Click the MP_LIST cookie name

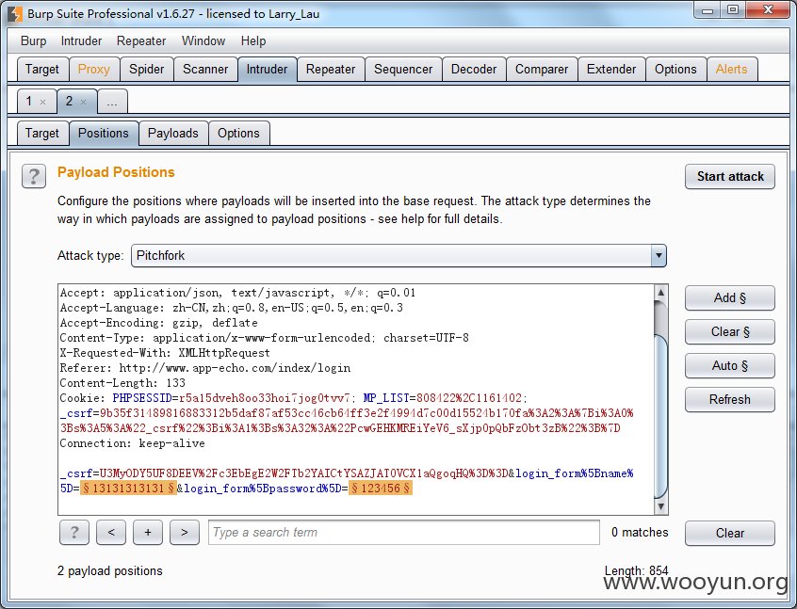(x=386, y=398)
